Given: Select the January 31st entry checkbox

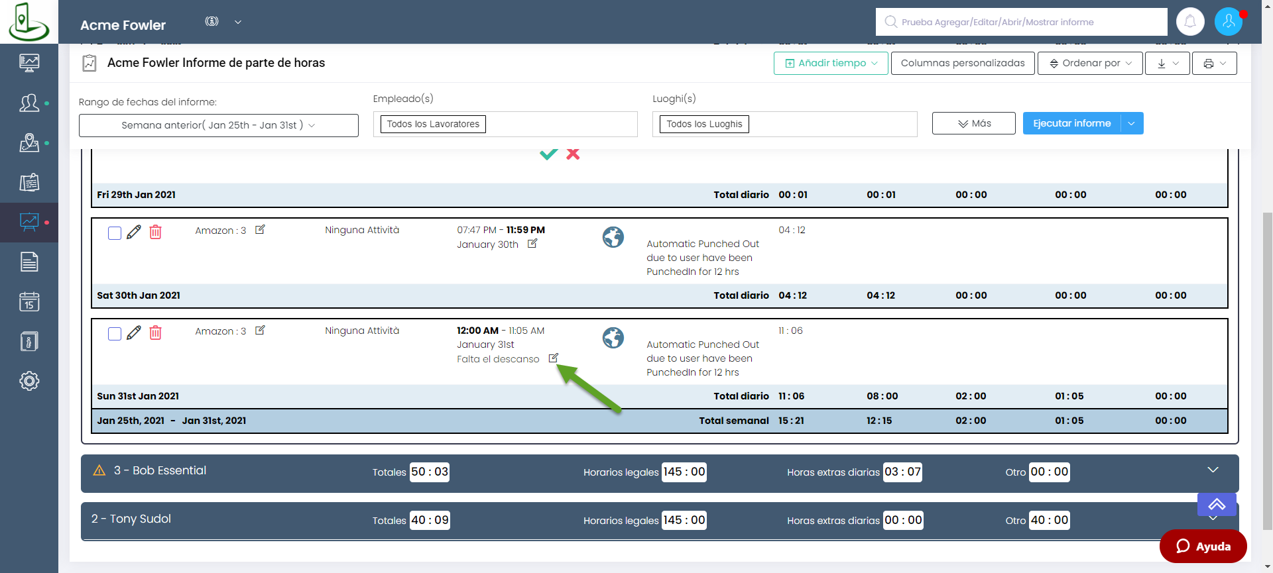Looking at the screenshot, I should pyautogui.click(x=115, y=334).
